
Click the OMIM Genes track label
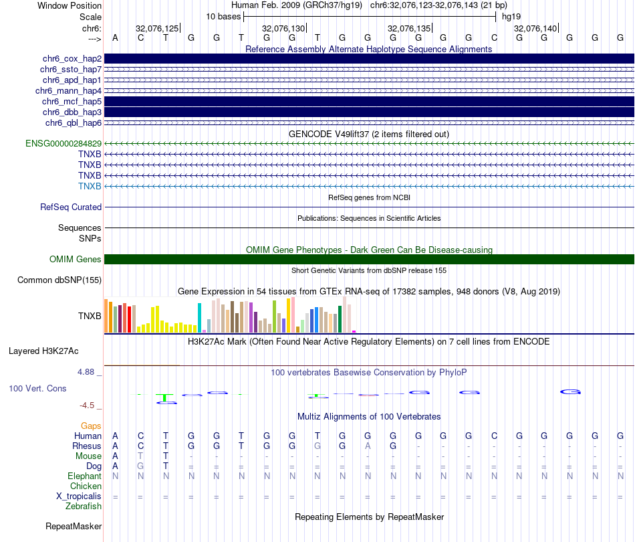click(x=76, y=260)
